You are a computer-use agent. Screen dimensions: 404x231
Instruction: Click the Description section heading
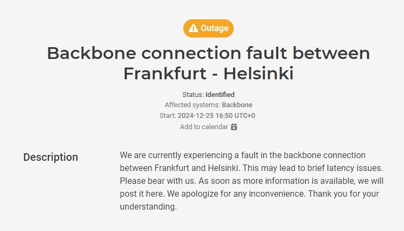point(50,157)
